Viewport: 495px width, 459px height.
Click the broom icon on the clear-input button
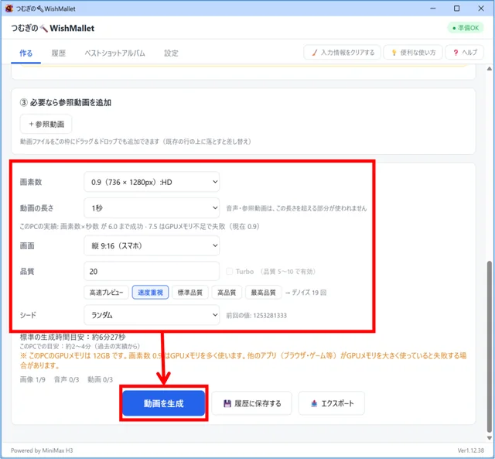click(315, 53)
